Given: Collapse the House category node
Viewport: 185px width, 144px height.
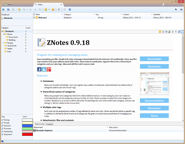Looking at the screenshot, I should [x=4, y=34].
